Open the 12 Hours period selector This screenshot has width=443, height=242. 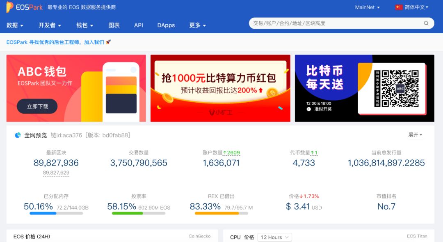[274, 237]
